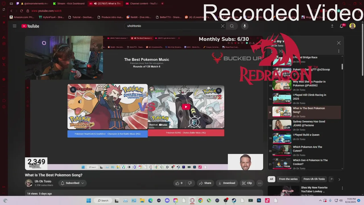Clear the uhohtonio search text
This screenshot has width=364, height=205.
click(223, 26)
